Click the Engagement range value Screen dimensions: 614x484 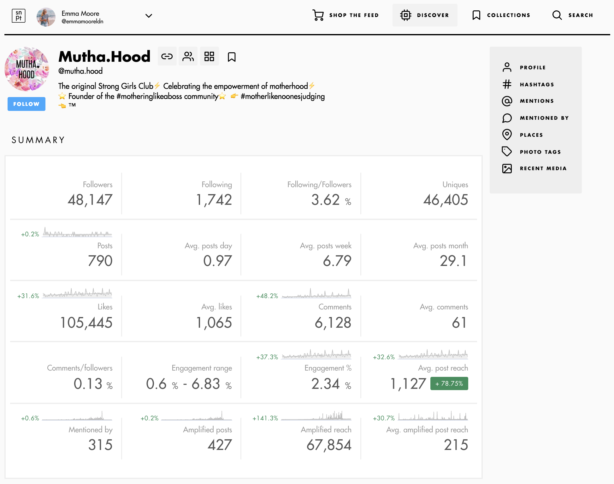pos(189,384)
